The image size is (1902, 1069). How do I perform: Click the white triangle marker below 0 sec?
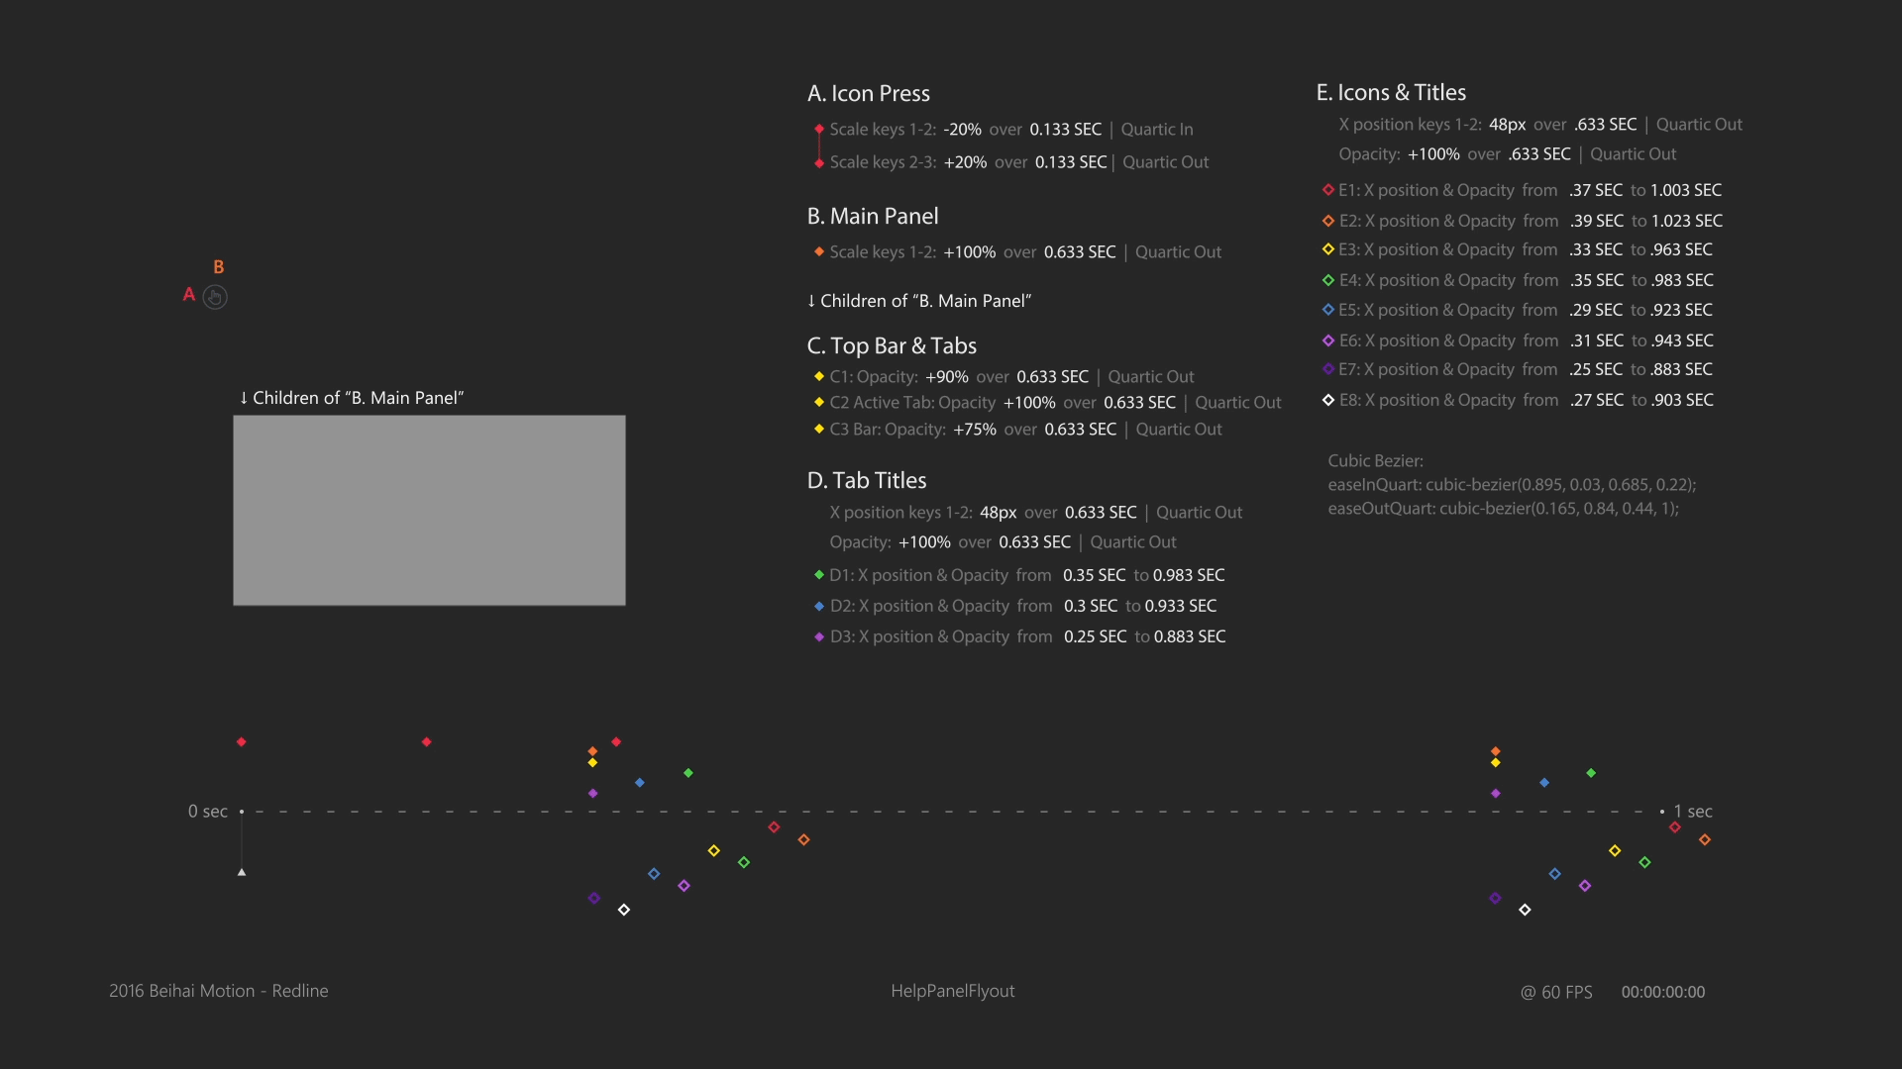242,872
